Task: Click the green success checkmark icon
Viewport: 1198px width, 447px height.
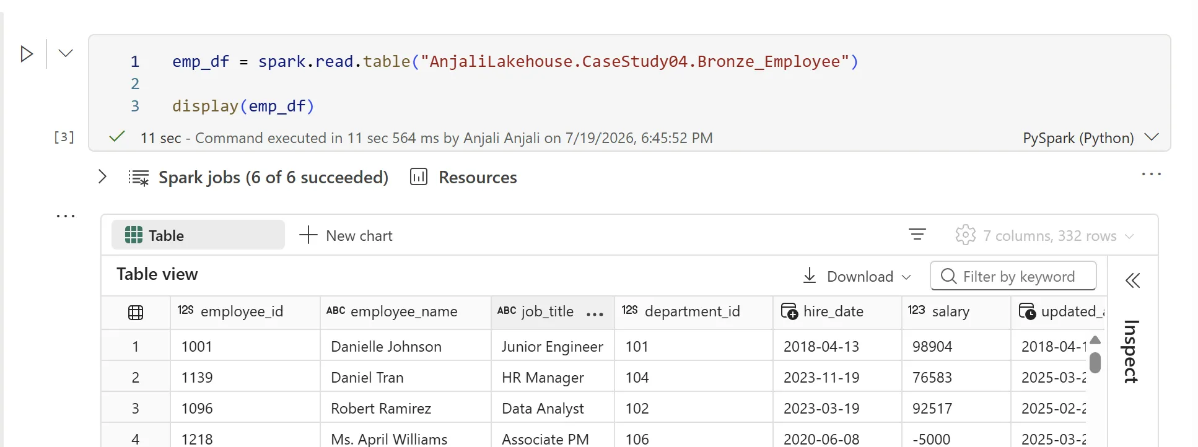Action: pos(117,136)
